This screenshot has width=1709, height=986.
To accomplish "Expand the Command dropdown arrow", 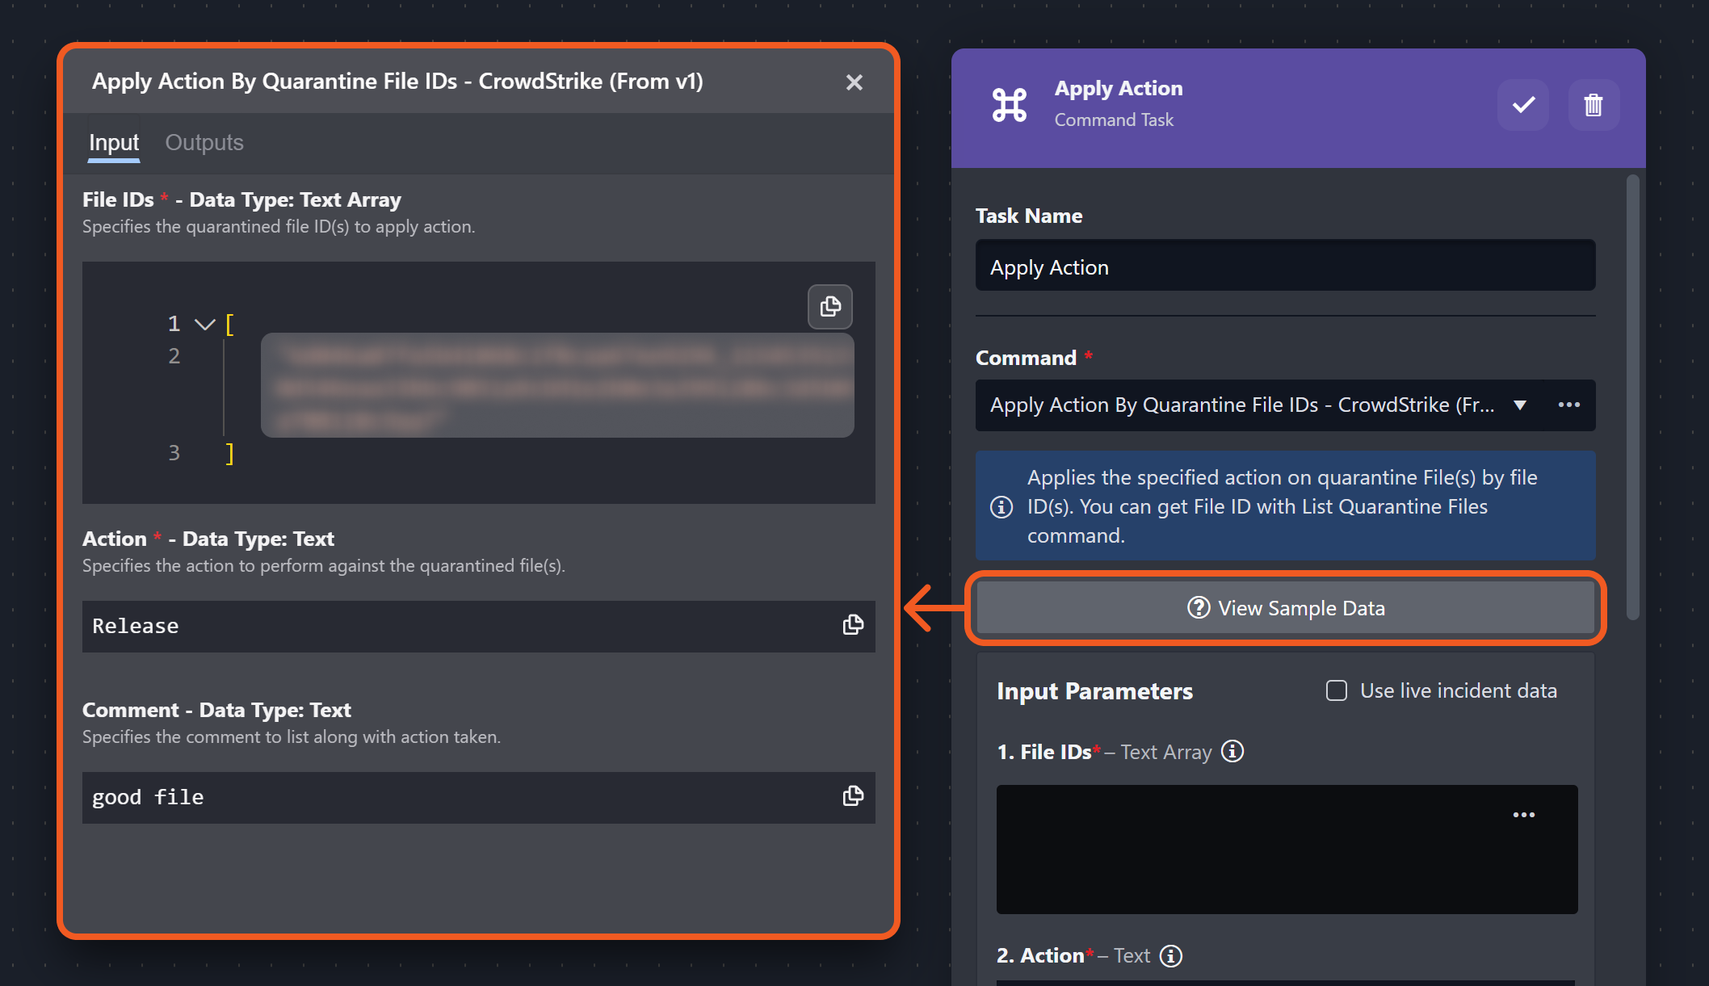I will point(1520,405).
